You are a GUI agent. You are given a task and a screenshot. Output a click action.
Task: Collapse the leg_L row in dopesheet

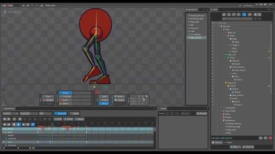pos(3,142)
